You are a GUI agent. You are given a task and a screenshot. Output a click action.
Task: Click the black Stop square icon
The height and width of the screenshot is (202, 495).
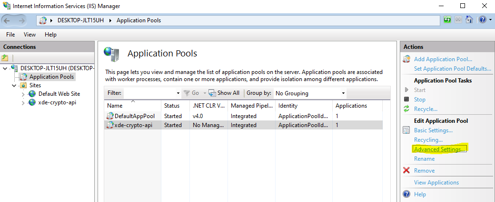406,99
